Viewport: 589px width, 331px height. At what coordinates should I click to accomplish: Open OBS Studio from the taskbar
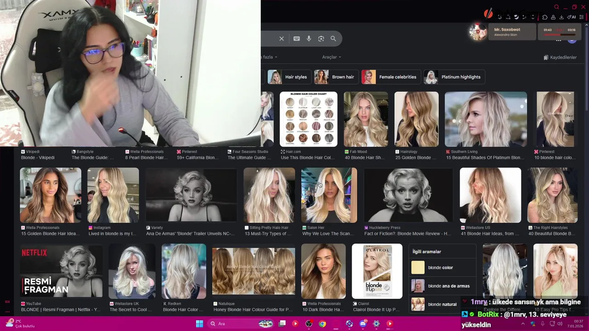[309, 324]
